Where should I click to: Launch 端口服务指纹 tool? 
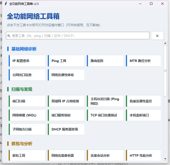pyautogui.click(x=66, y=115)
